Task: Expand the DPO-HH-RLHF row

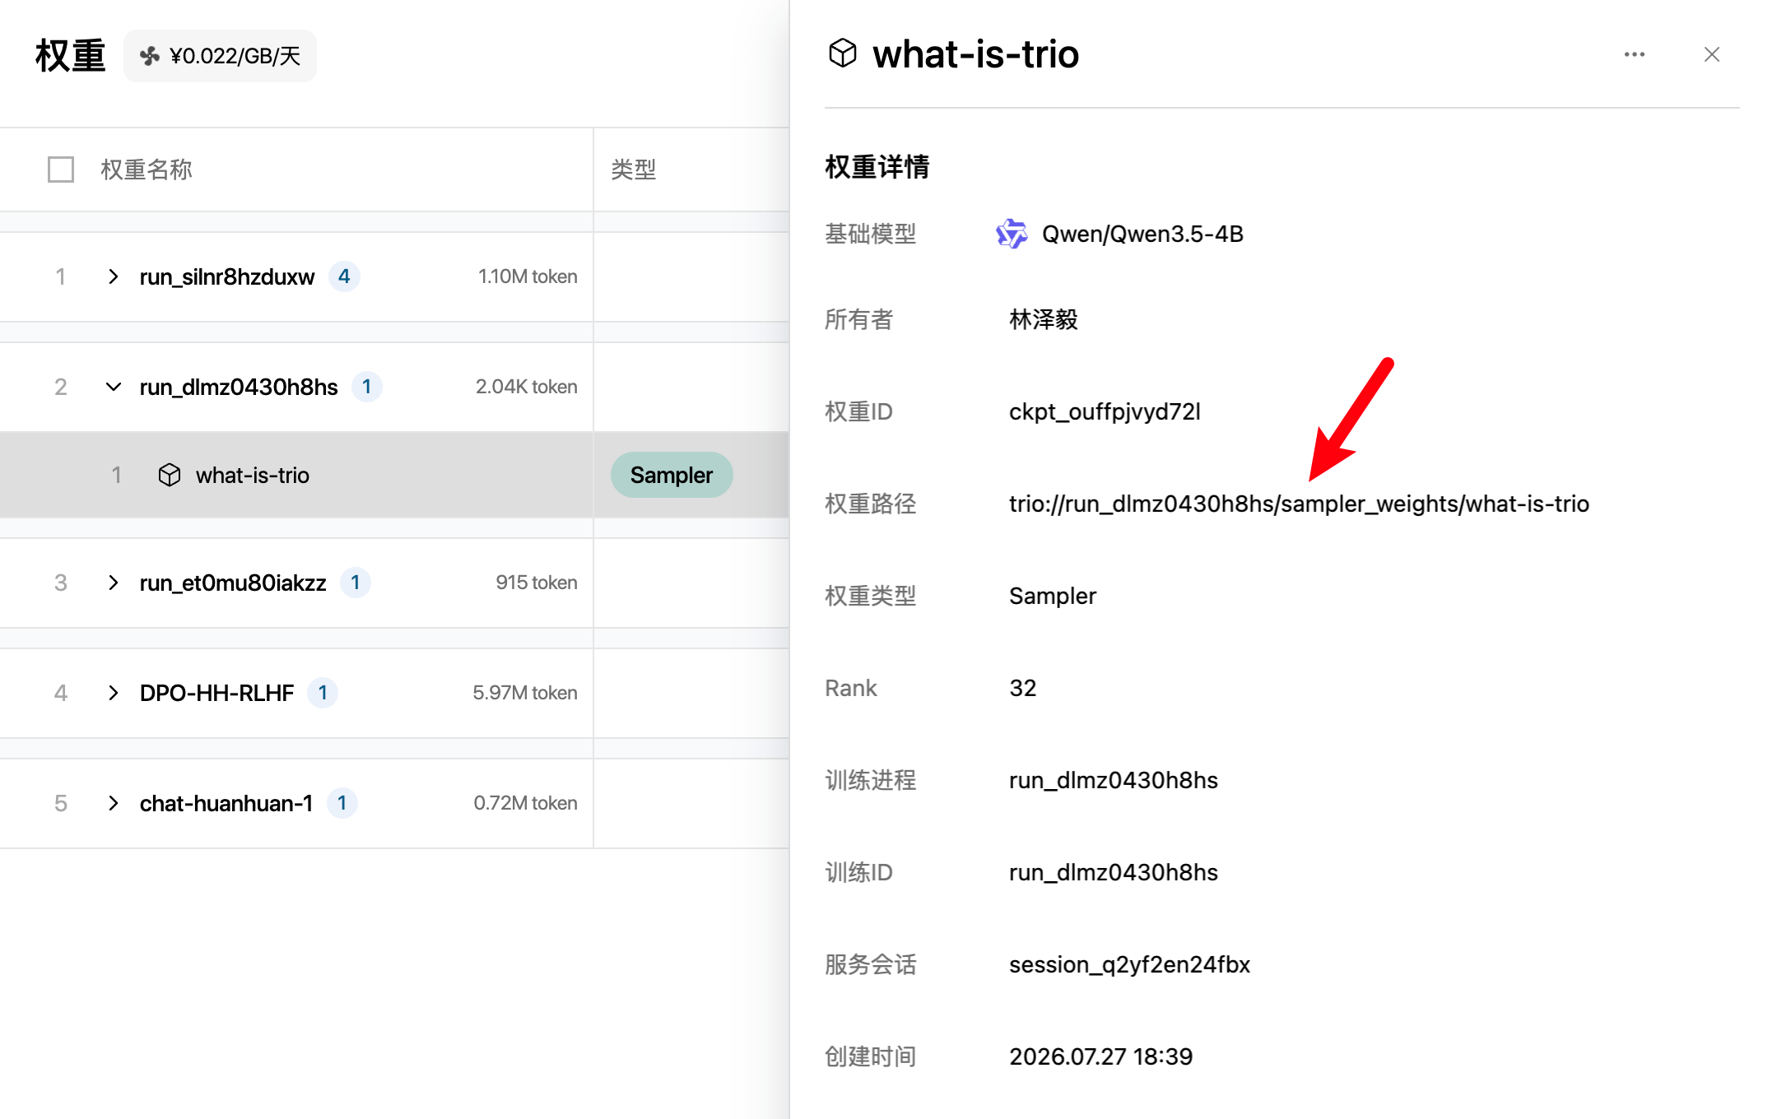Action: pos(114,693)
